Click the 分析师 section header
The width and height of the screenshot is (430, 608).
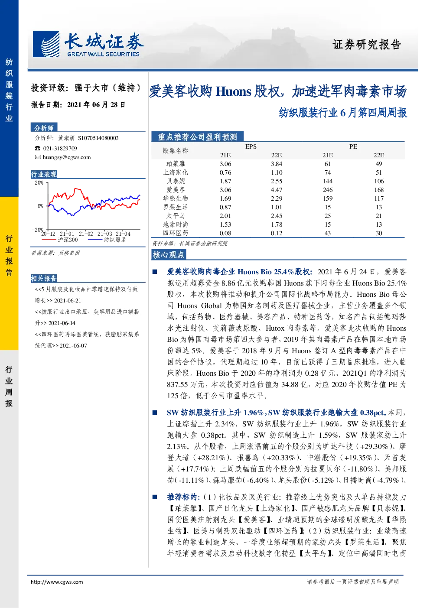point(44,128)
